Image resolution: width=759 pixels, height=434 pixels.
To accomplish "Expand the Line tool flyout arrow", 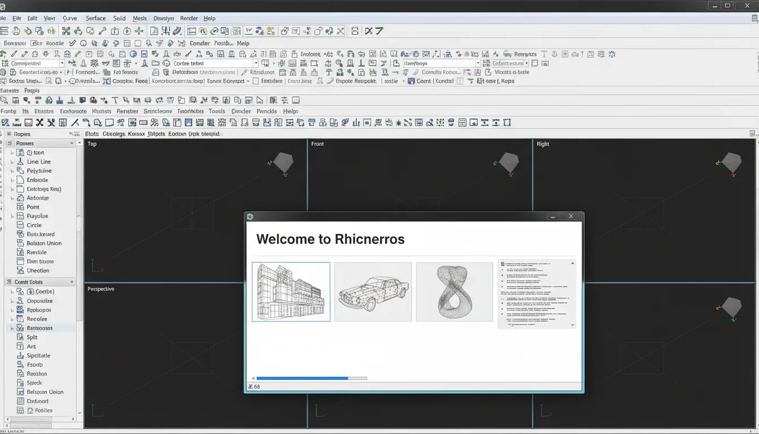I will 12,161.
